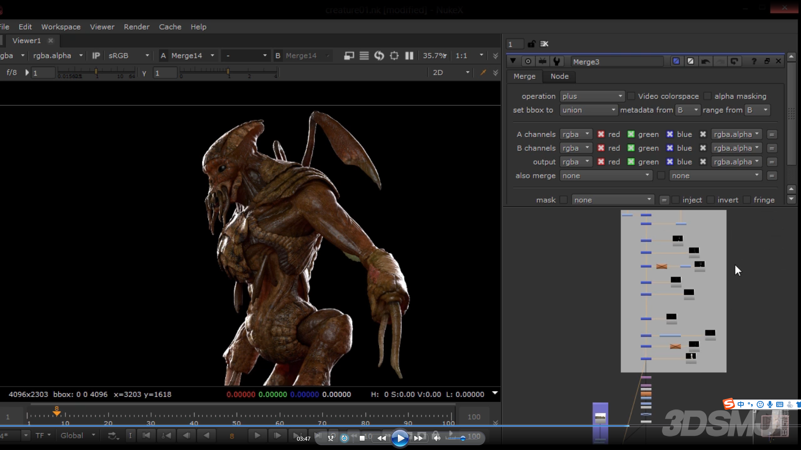The width and height of the screenshot is (801, 450).
Task: Stop playback in media player overlay
Action: point(362,438)
